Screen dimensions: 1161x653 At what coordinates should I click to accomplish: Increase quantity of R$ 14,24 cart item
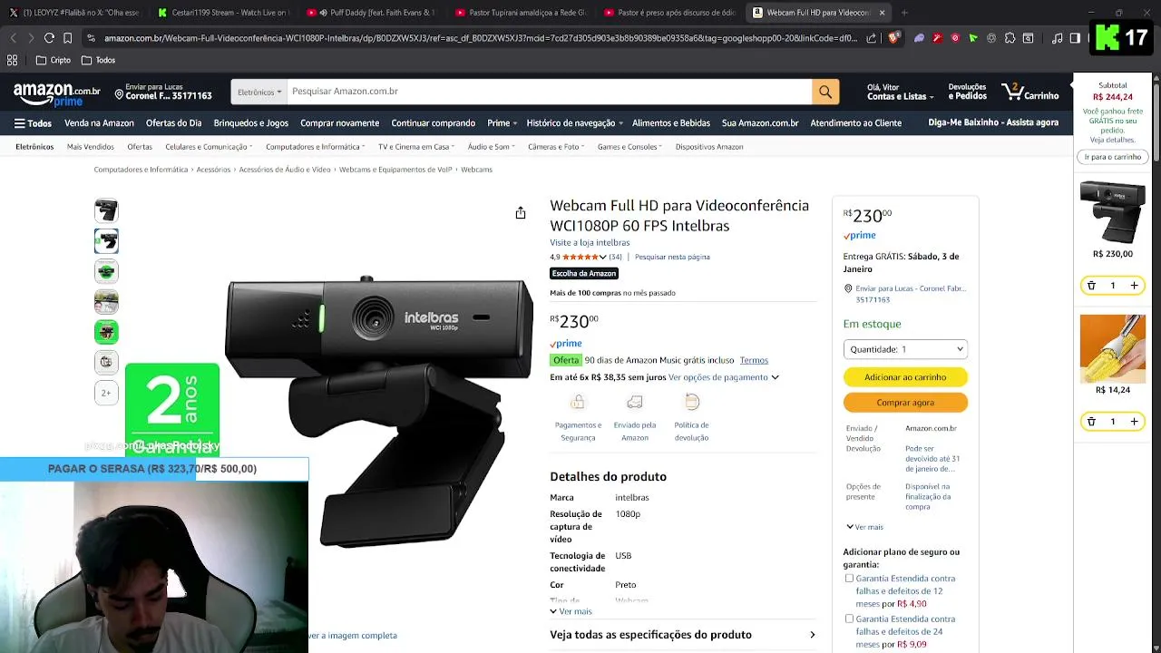click(1134, 422)
